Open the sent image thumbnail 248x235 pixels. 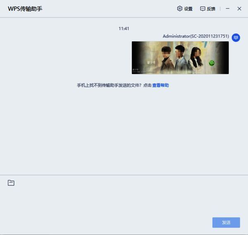click(180, 58)
